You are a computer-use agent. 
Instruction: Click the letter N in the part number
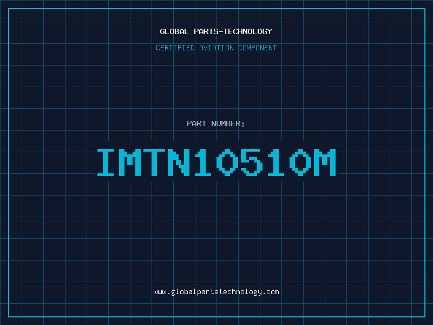[179, 162]
